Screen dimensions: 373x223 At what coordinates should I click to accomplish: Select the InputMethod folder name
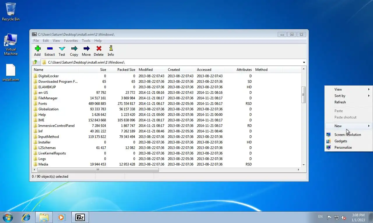click(49, 137)
